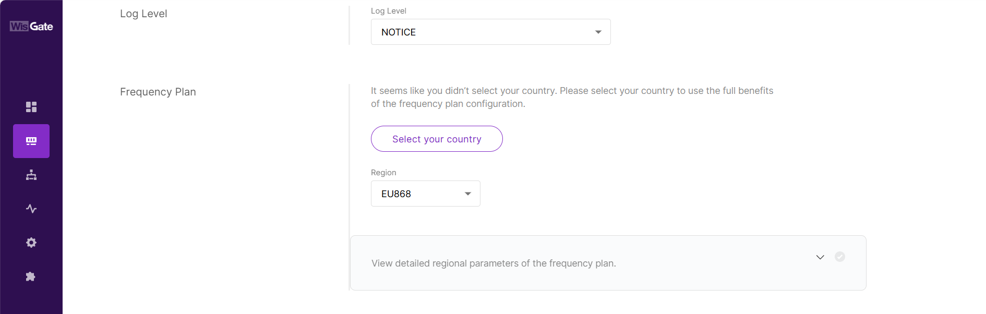The width and height of the screenshot is (986, 314).
Task: Toggle the grey checkmark confirmation control
Action: coord(839,257)
